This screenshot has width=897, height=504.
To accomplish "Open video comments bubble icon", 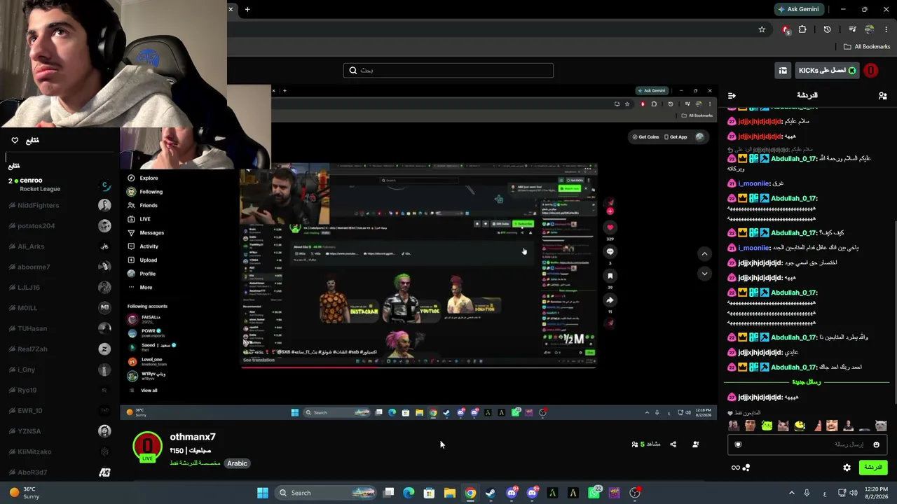I will tap(610, 252).
